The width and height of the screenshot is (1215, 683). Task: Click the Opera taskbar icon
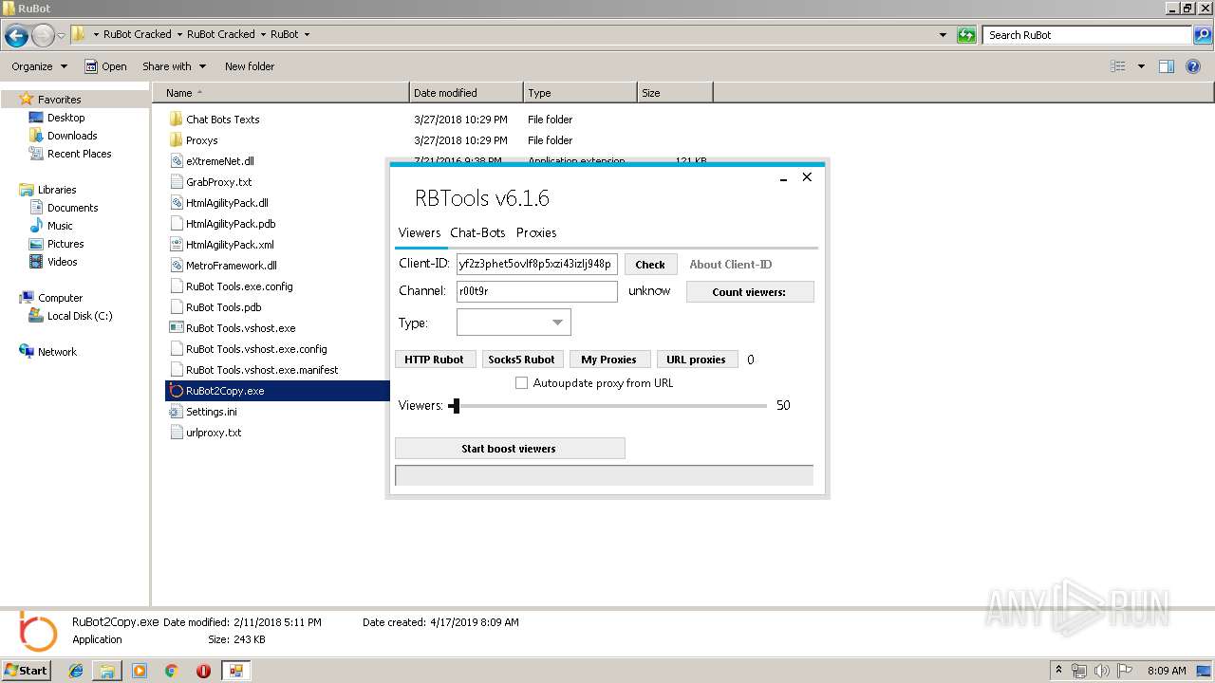pos(203,671)
